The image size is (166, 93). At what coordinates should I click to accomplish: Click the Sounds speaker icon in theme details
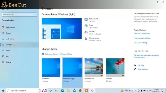click(x=86, y=32)
